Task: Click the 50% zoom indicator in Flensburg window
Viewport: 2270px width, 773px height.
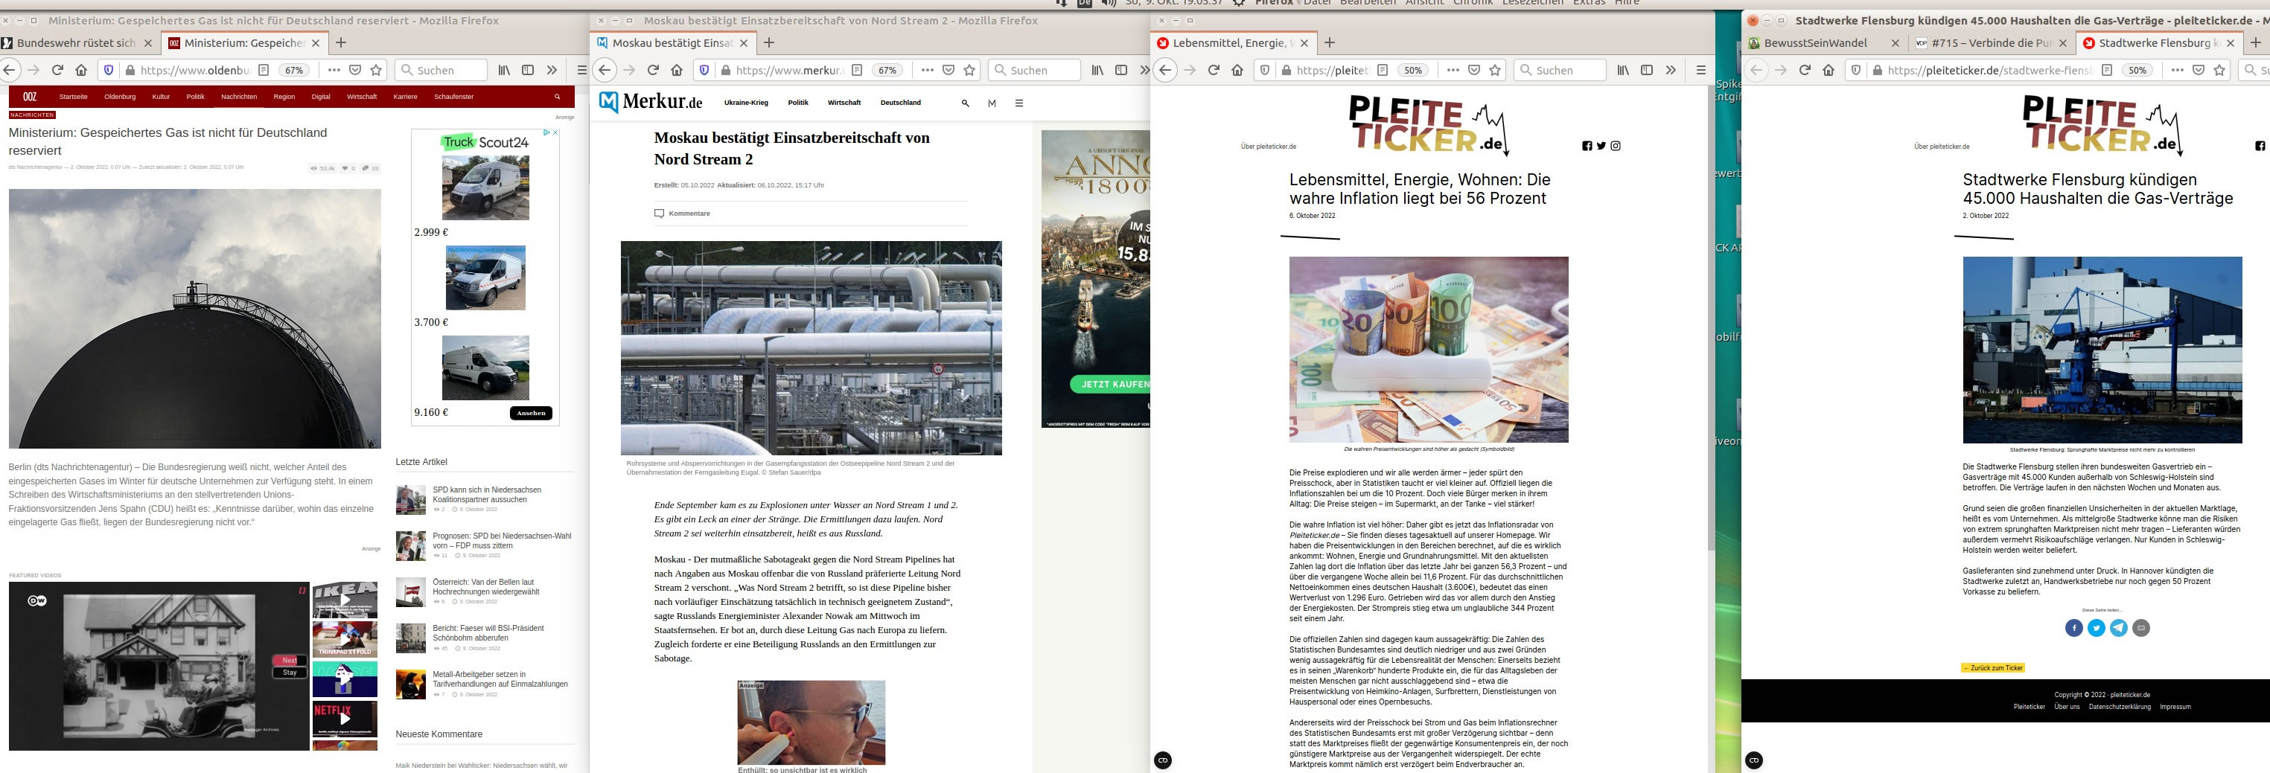Action: click(x=2137, y=71)
